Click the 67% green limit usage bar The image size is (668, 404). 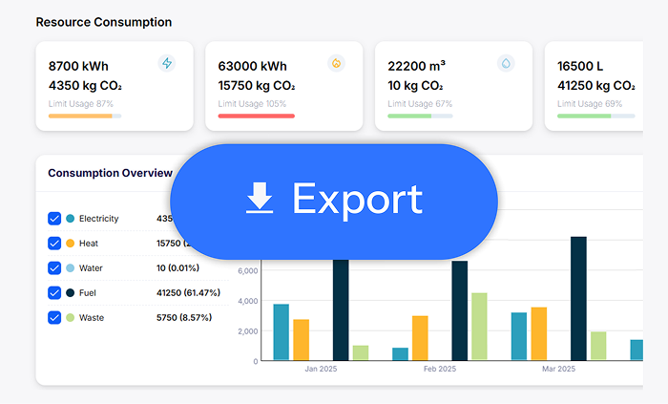coord(420,116)
